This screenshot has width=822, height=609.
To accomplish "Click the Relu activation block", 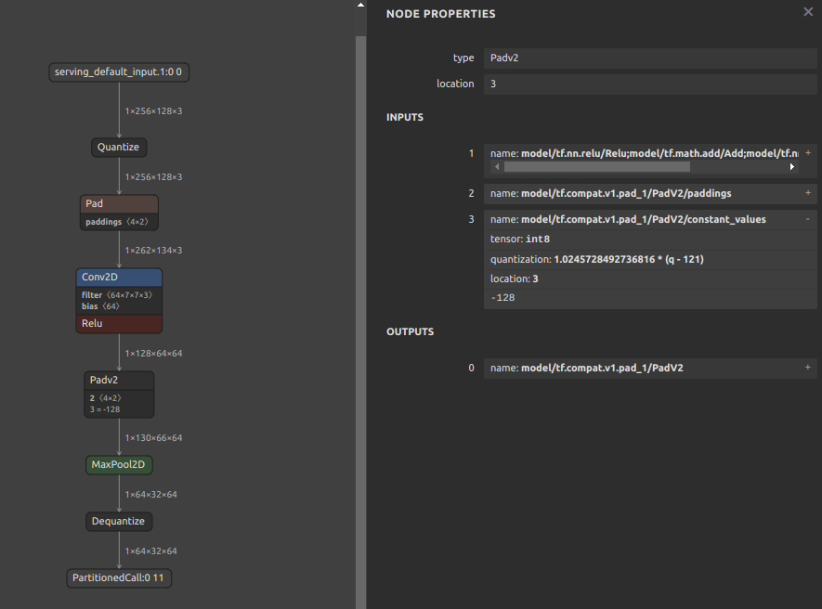I will pos(119,323).
